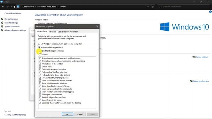
Task: Uncheck Fade out menu items after clicking
Action: click(x=40, y=75)
